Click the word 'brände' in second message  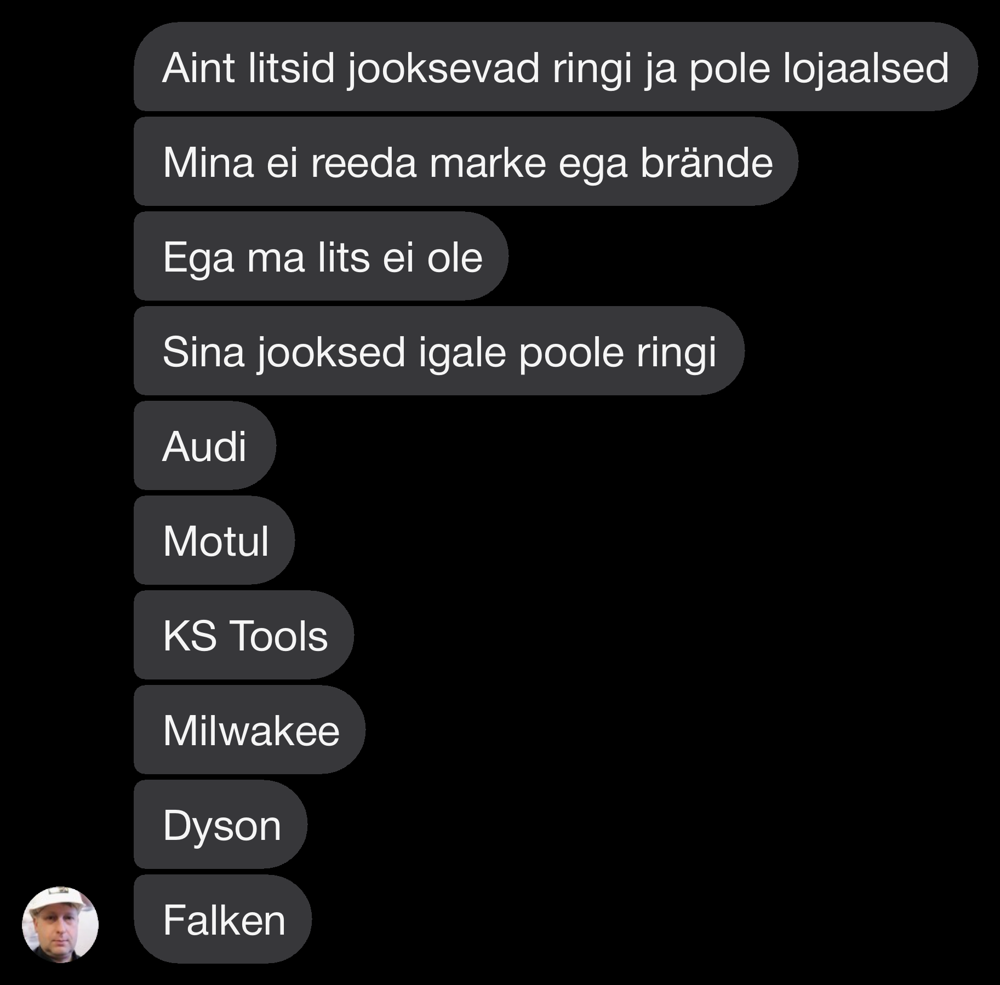pyautogui.click(x=706, y=162)
